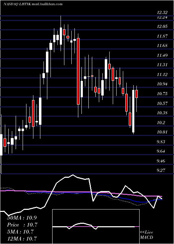Click the 11.12 price axis label
Viewport: 174px width, 244px height.
(162, 75)
